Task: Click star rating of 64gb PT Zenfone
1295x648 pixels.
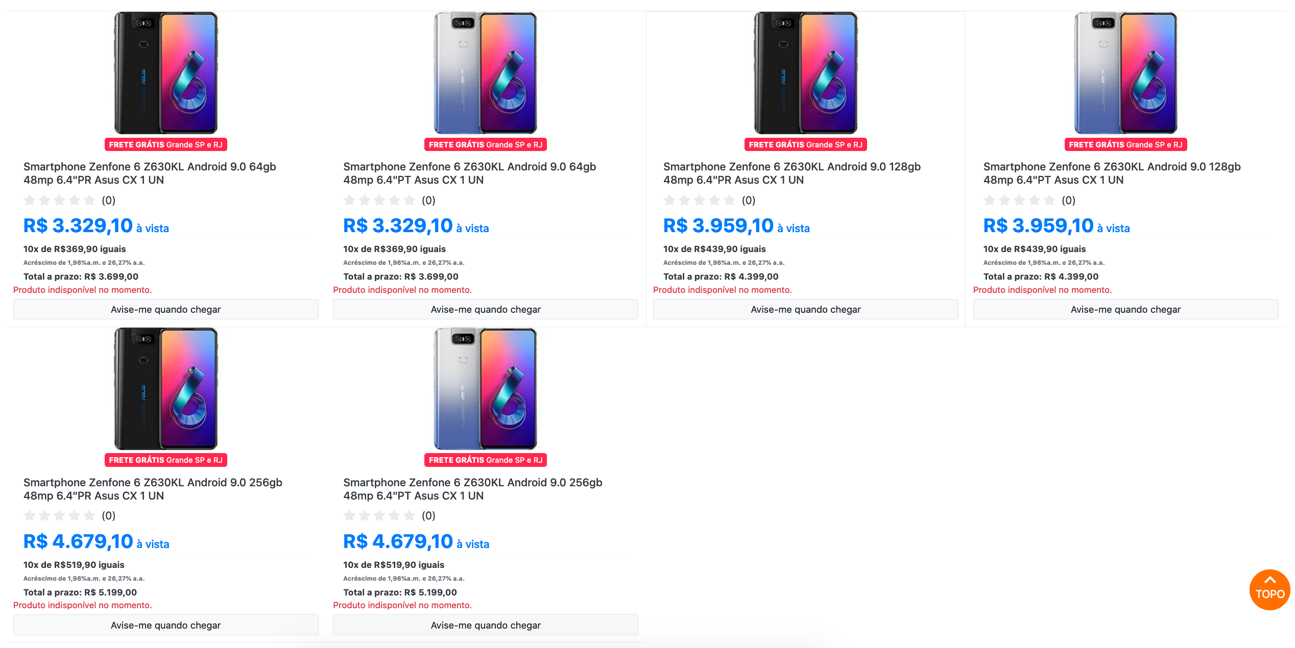Action: [x=379, y=200]
